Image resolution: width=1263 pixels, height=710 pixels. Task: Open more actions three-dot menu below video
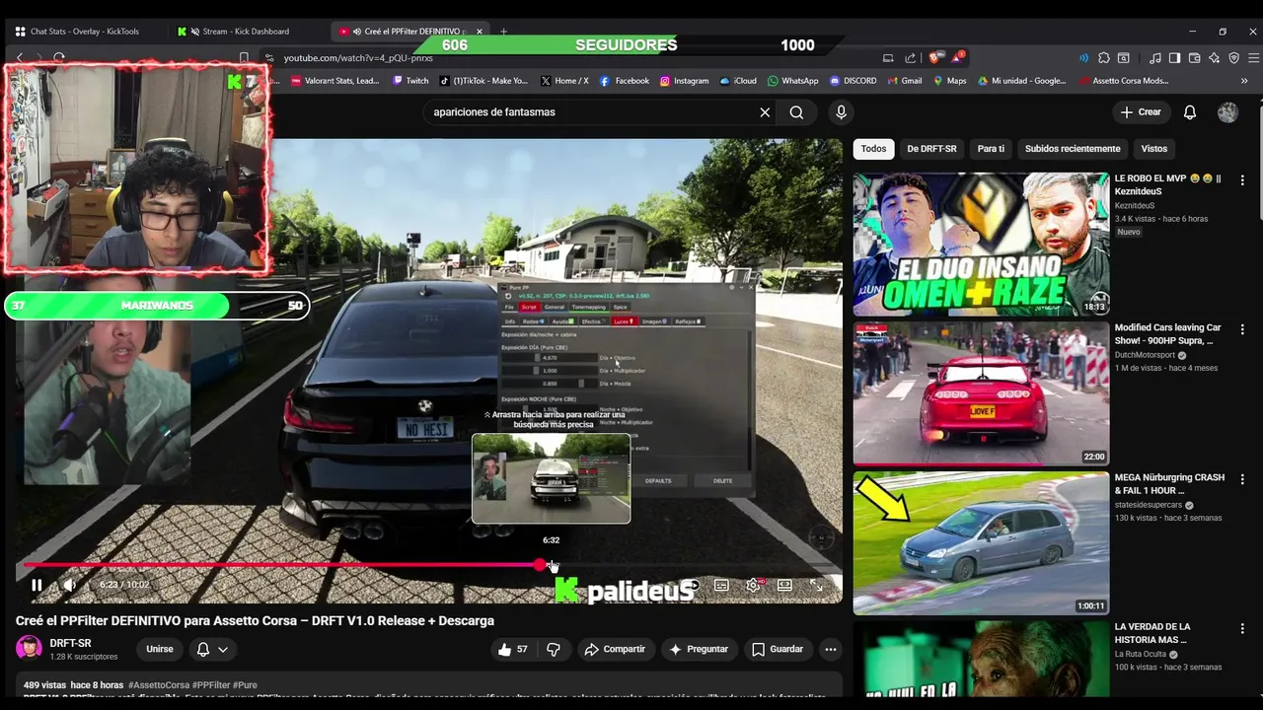click(x=831, y=649)
